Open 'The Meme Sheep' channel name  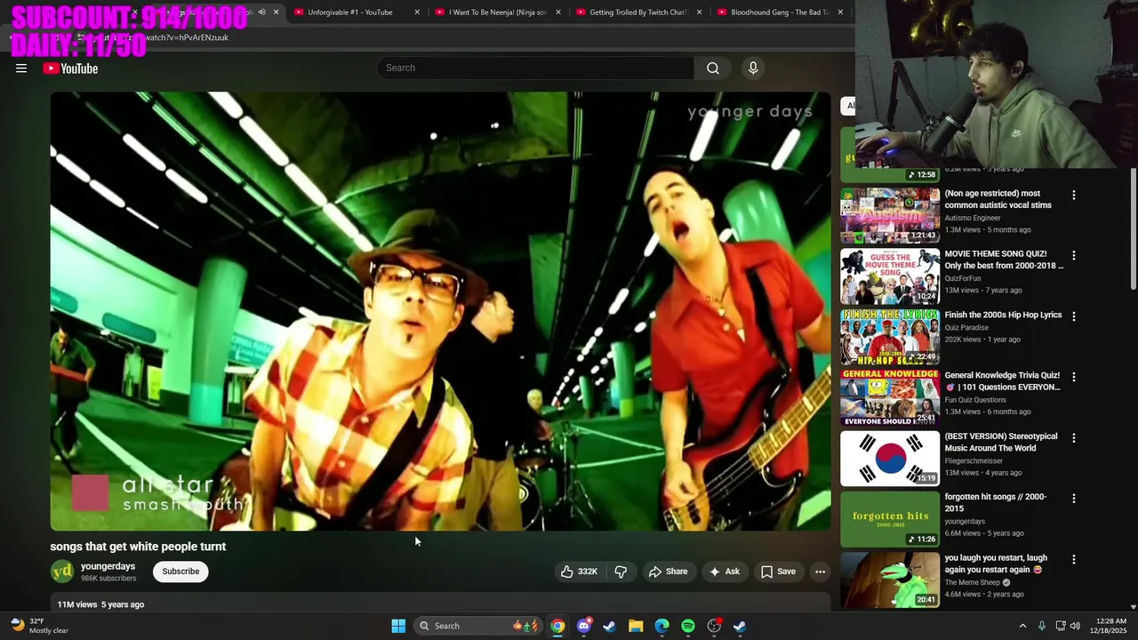point(973,582)
